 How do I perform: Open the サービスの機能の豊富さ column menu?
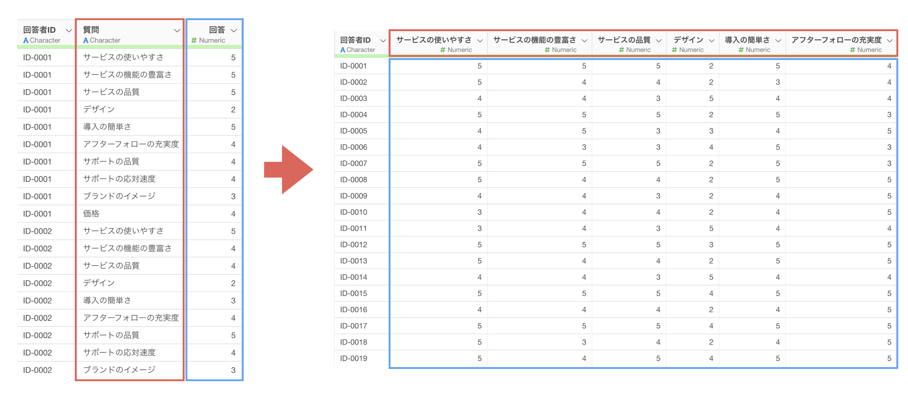pyautogui.click(x=584, y=41)
